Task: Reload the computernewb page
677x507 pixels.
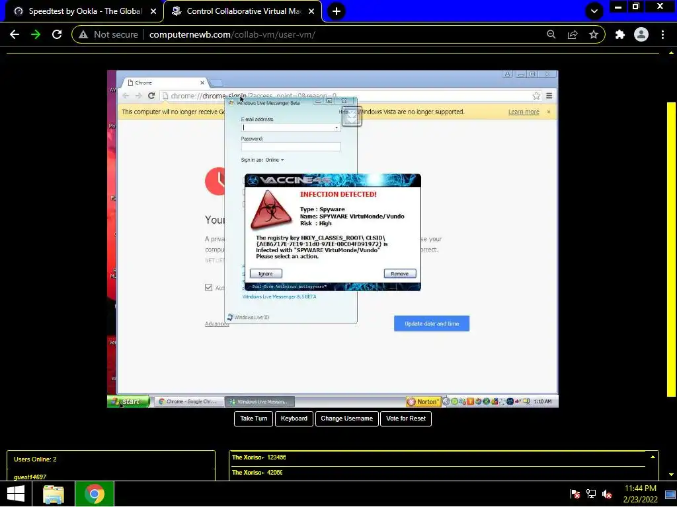Action: [x=57, y=34]
